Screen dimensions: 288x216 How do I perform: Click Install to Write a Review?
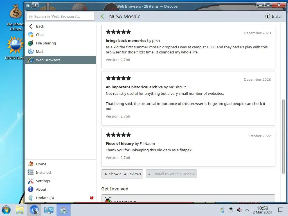click(171, 174)
